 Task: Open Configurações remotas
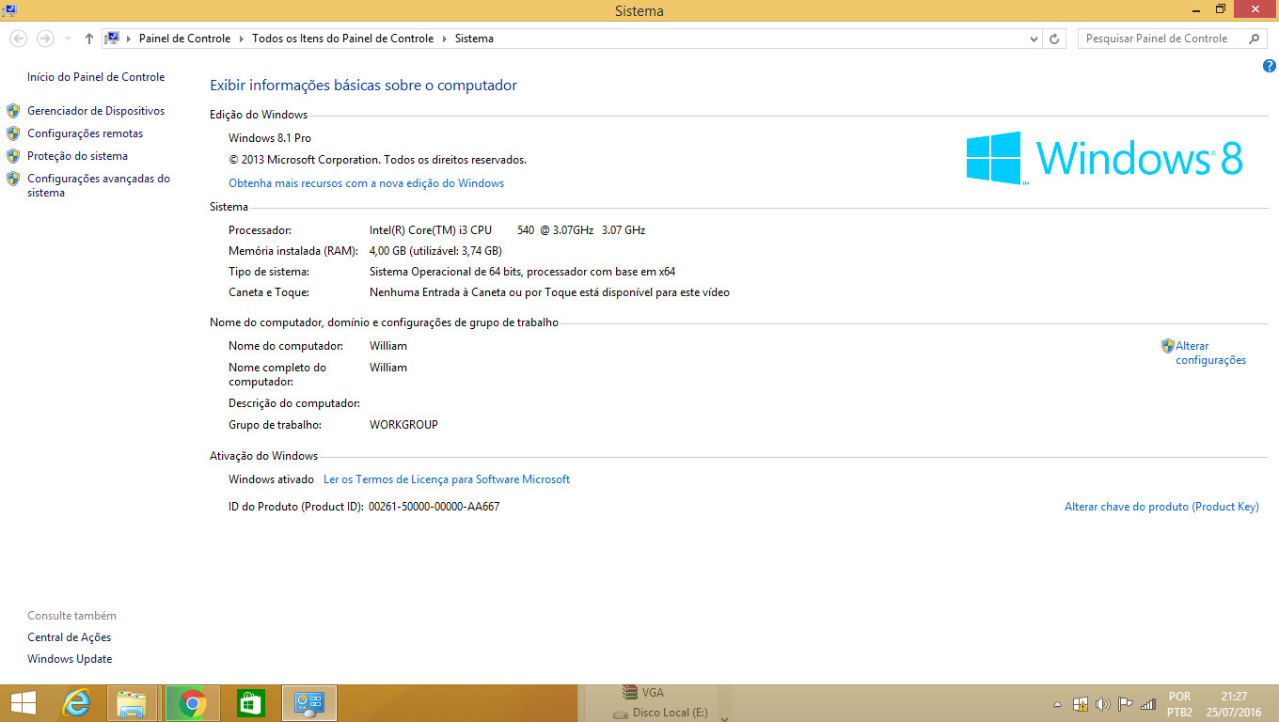click(86, 133)
